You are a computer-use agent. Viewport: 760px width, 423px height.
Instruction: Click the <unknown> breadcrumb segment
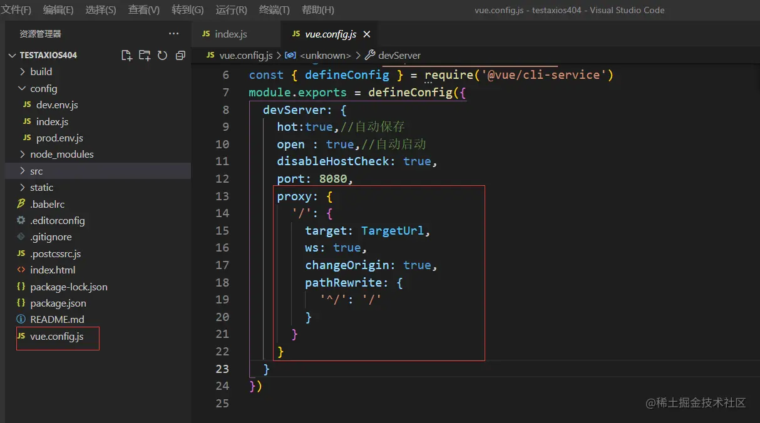click(x=326, y=56)
